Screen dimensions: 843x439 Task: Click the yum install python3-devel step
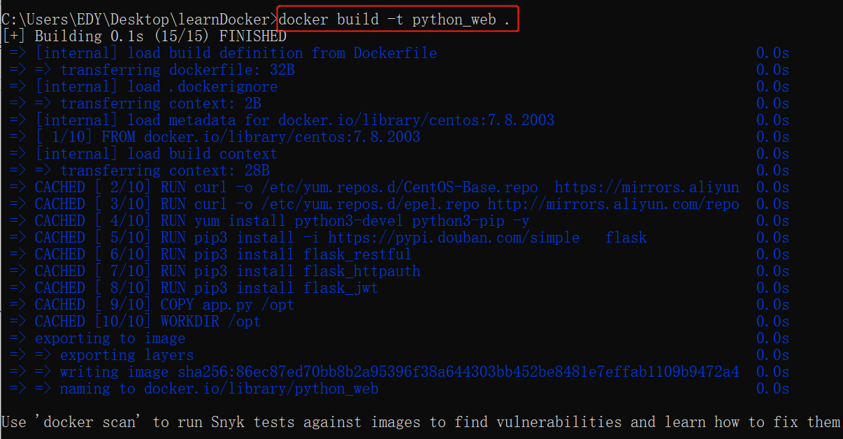pos(345,221)
